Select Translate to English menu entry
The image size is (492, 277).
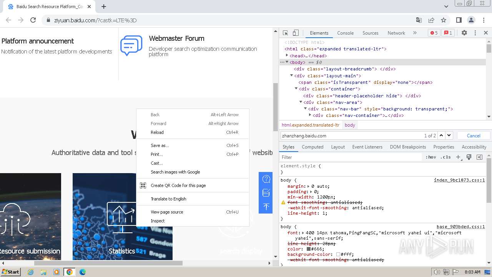coord(193,199)
